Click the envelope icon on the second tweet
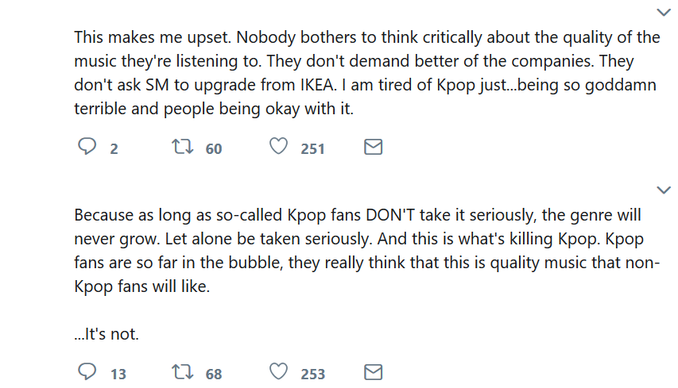678x388 pixels. tap(373, 372)
